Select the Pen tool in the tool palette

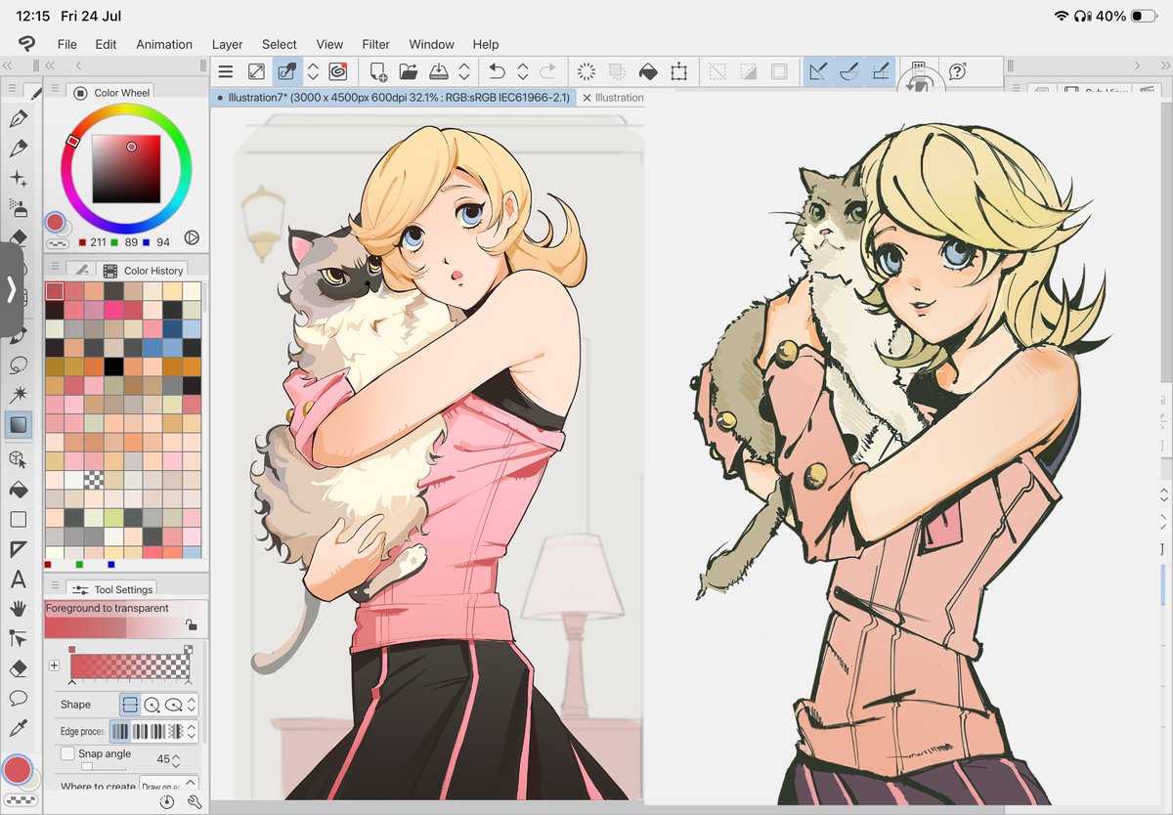click(x=18, y=119)
